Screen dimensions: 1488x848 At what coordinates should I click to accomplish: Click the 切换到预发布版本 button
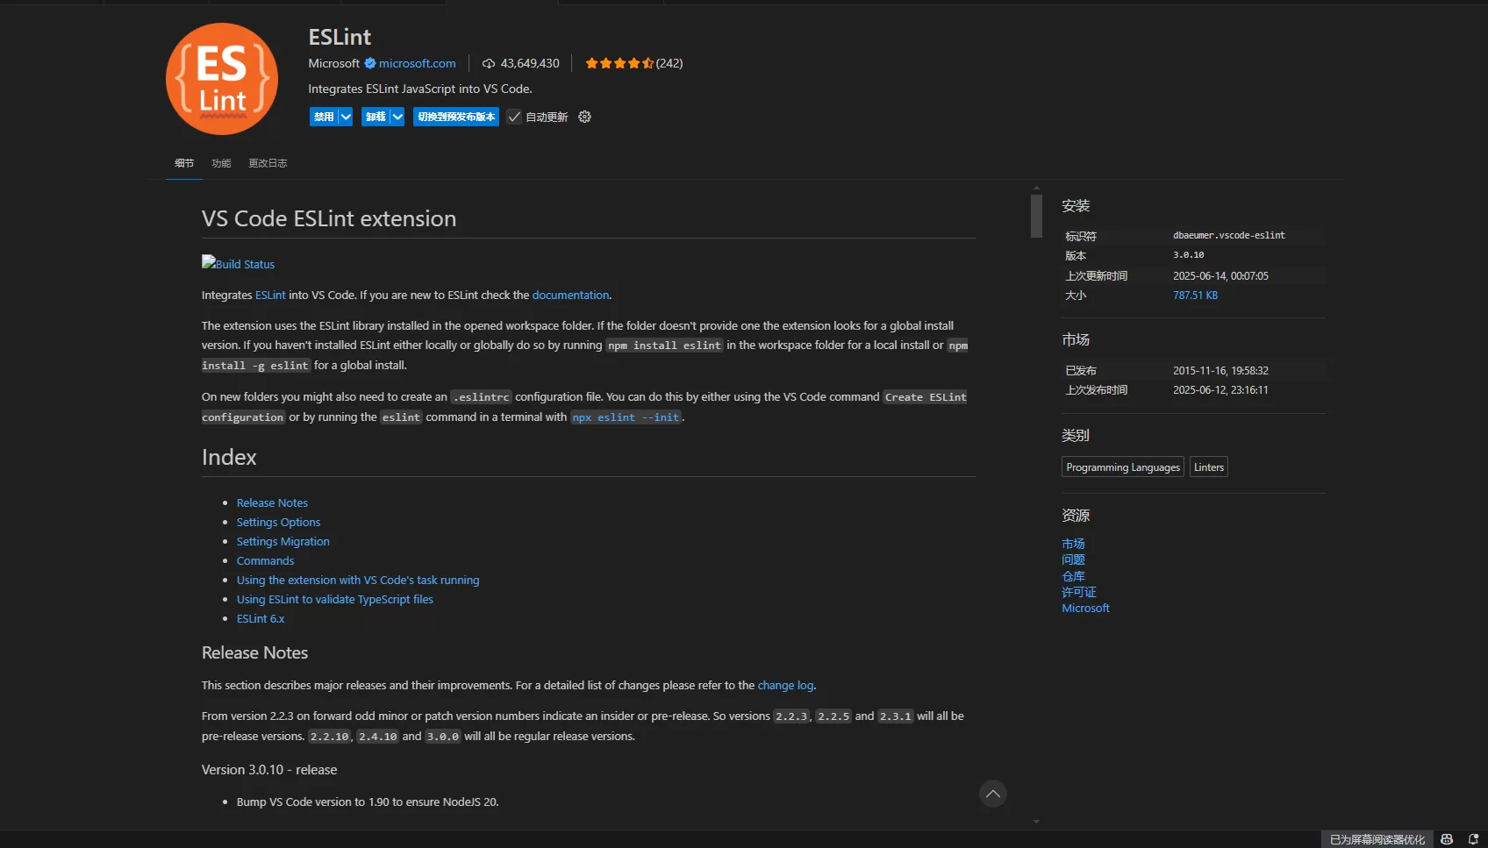click(x=456, y=117)
